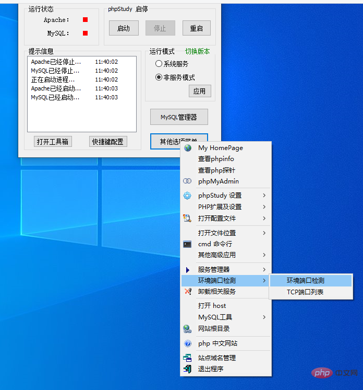The height and width of the screenshot is (390, 363).
Task: Expand the 其他高级应用 submenu arrow
Action: point(264,255)
